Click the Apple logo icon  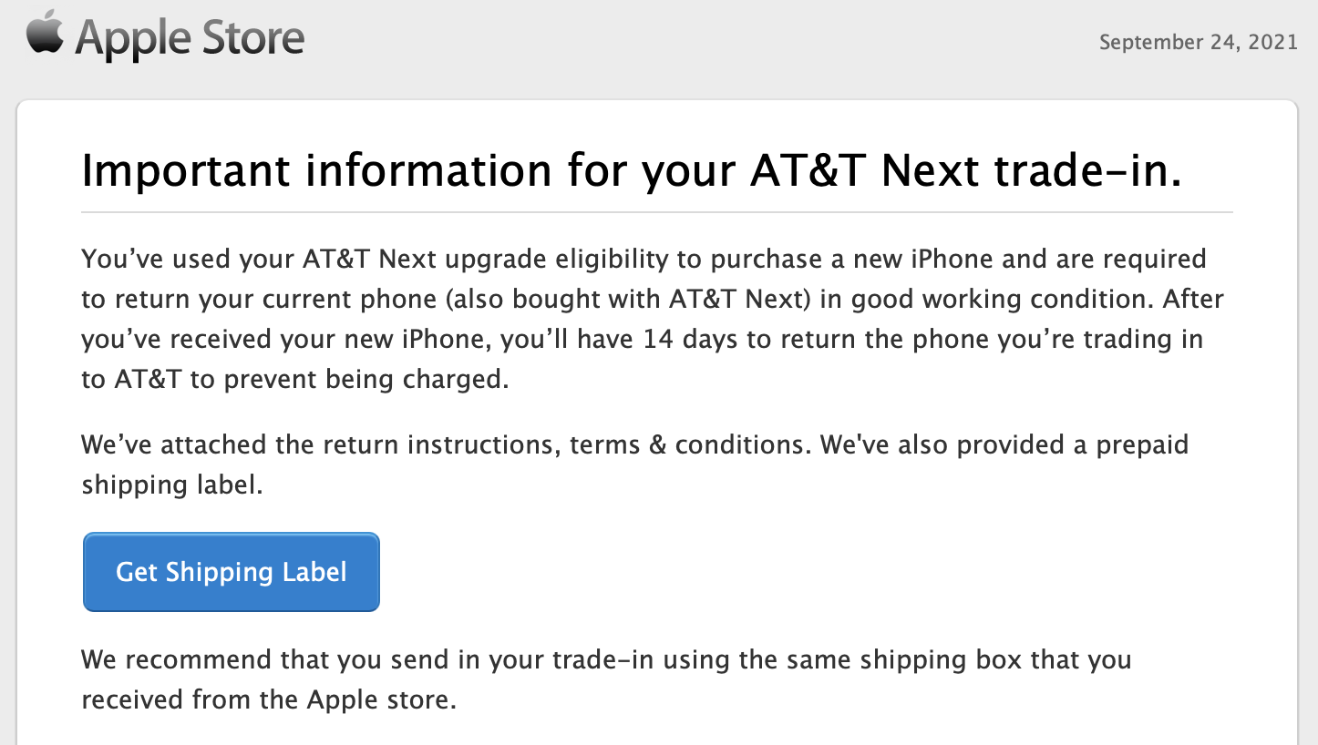tap(44, 34)
